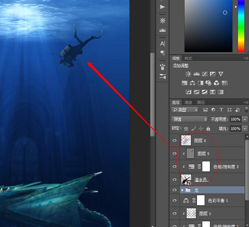
Task: Switch to the 通道 tab
Action: pyautogui.click(x=188, y=102)
